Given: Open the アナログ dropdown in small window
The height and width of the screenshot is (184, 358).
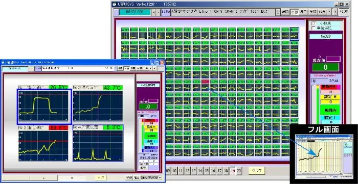Looking at the screenshot, I should [x=151, y=178].
